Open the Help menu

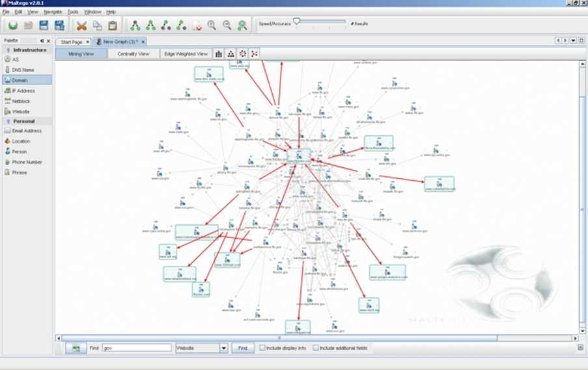click(x=111, y=12)
